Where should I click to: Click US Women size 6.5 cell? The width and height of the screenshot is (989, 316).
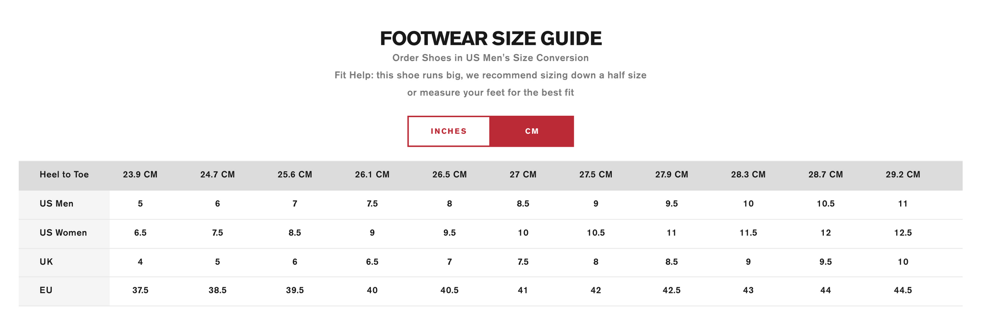[140, 233]
